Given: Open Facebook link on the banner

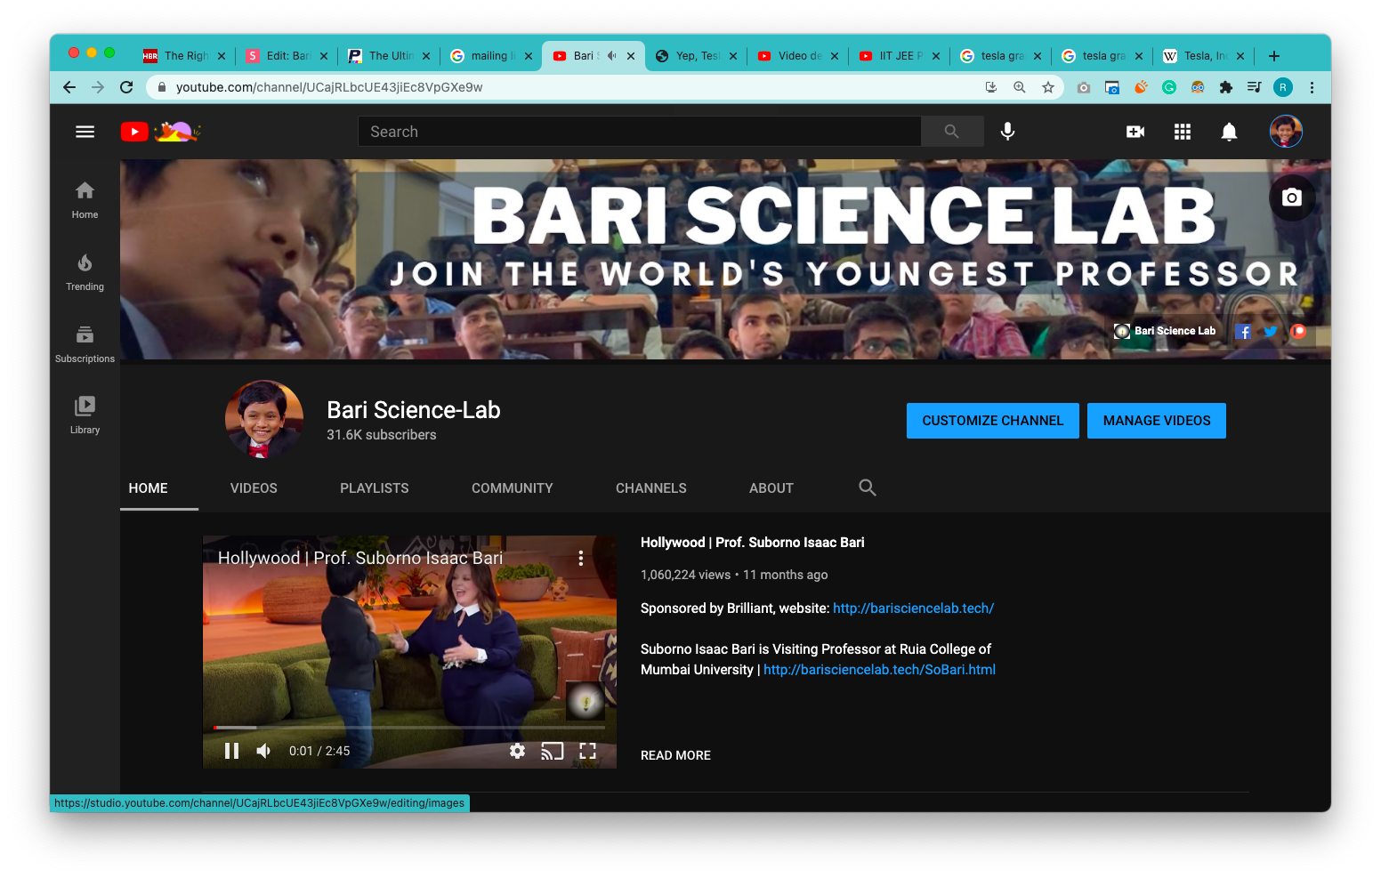Looking at the screenshot, I should coord(1243,332).
